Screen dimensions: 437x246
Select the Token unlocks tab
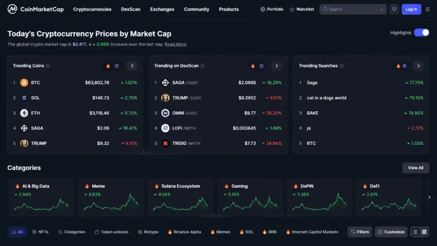[x=112, y=232]
